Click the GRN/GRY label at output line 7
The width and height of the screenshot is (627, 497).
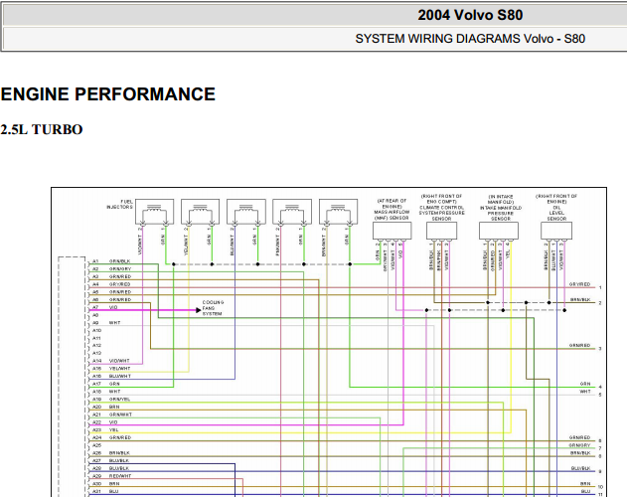point(580,445)
